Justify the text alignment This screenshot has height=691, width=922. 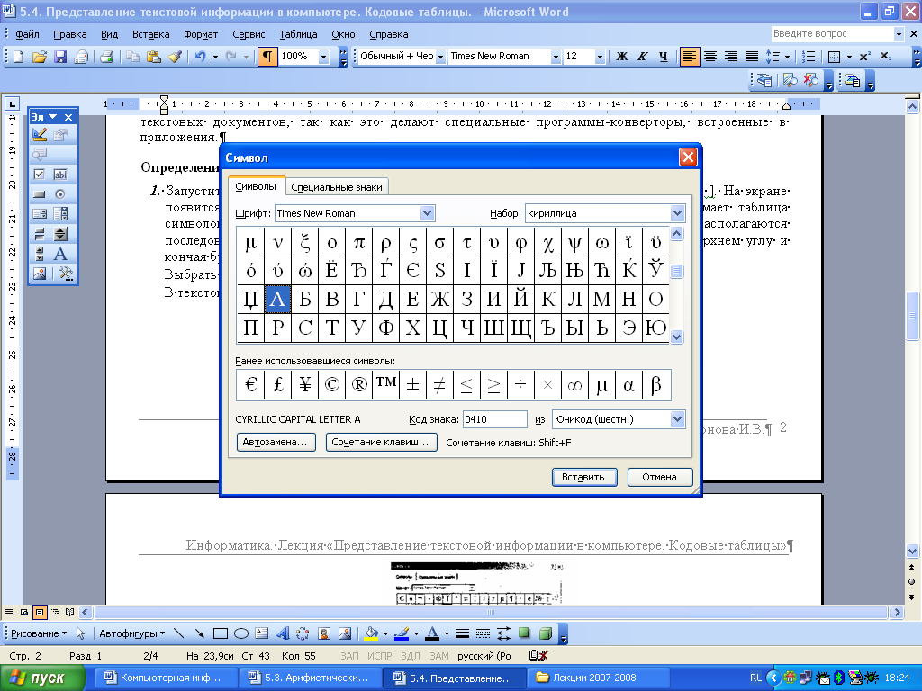point(752,57)
